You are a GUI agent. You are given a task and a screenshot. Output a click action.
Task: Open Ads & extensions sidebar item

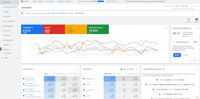pos(9,21)
